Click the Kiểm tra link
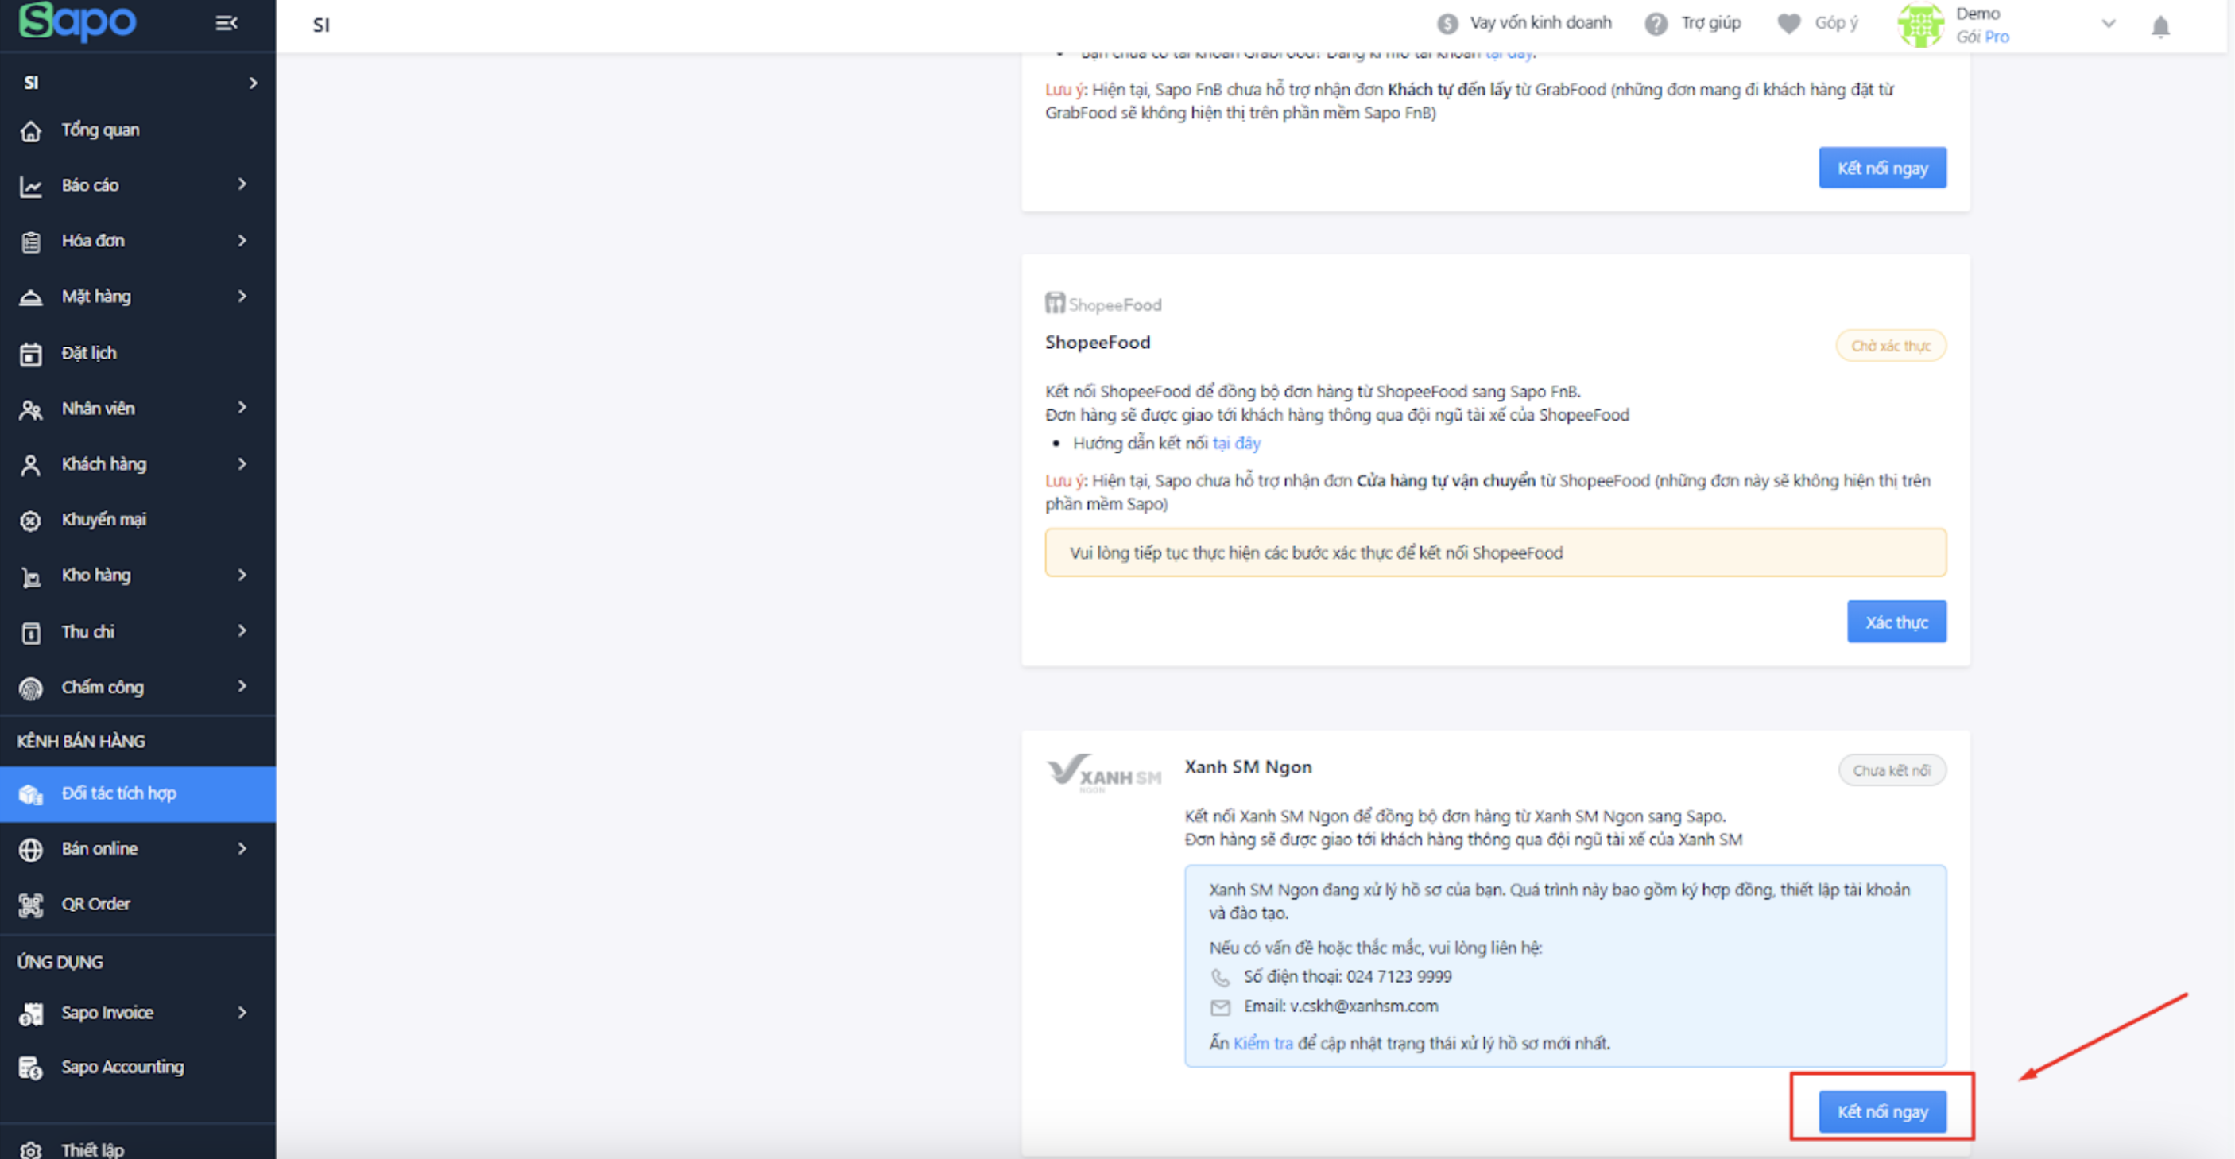 tap(1262, 1043)
